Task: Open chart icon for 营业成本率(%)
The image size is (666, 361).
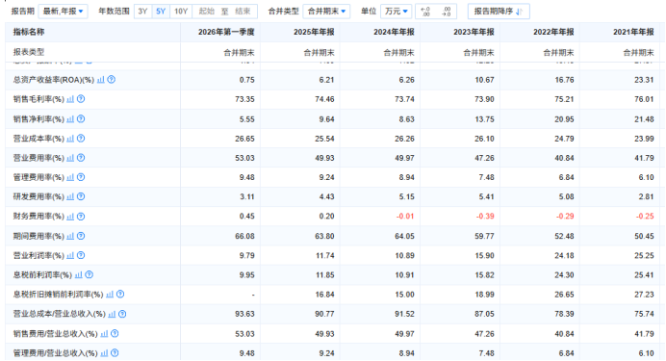Action: pos(70,139)
